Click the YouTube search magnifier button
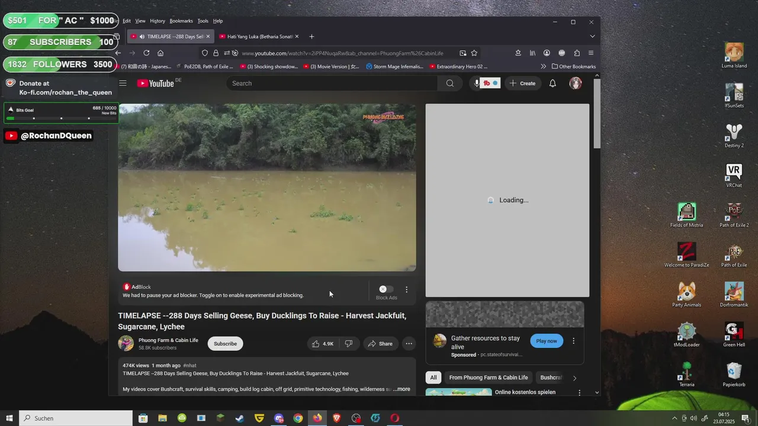 (x=450, y=83)
